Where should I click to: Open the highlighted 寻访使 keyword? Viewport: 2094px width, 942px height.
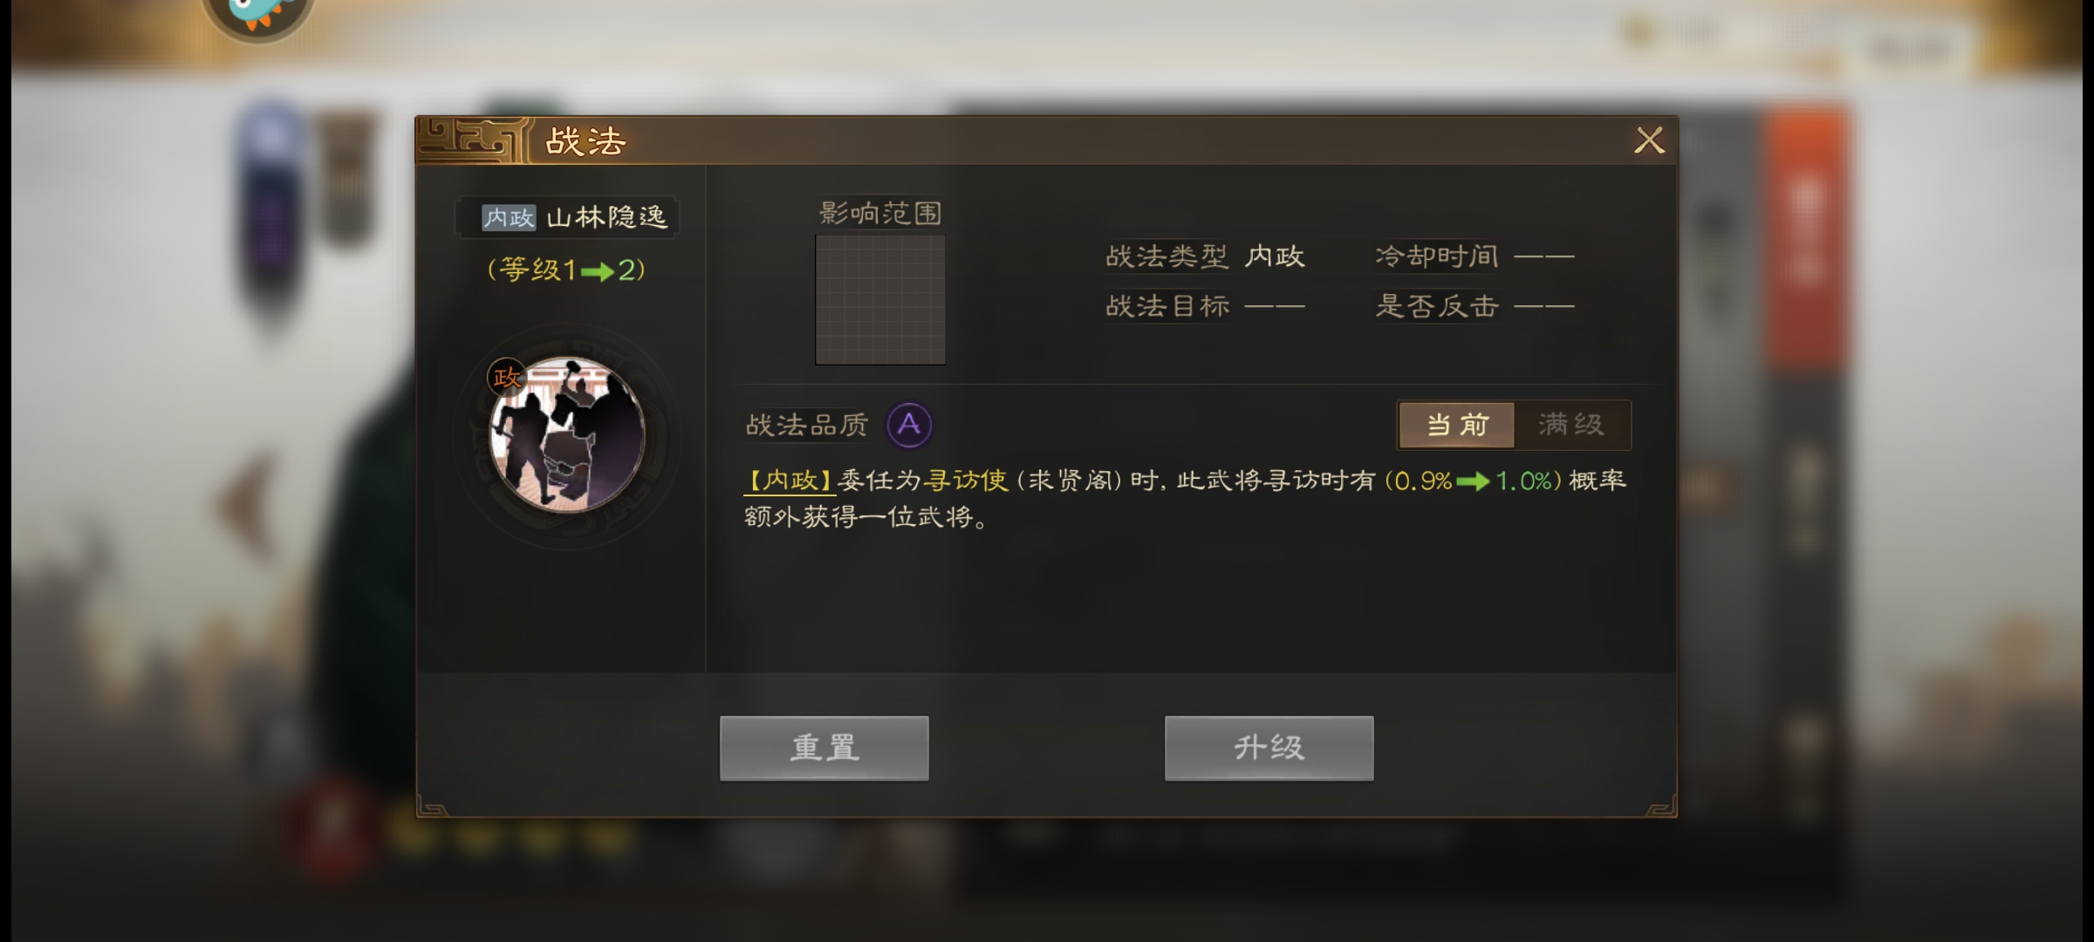coord(967,481)
